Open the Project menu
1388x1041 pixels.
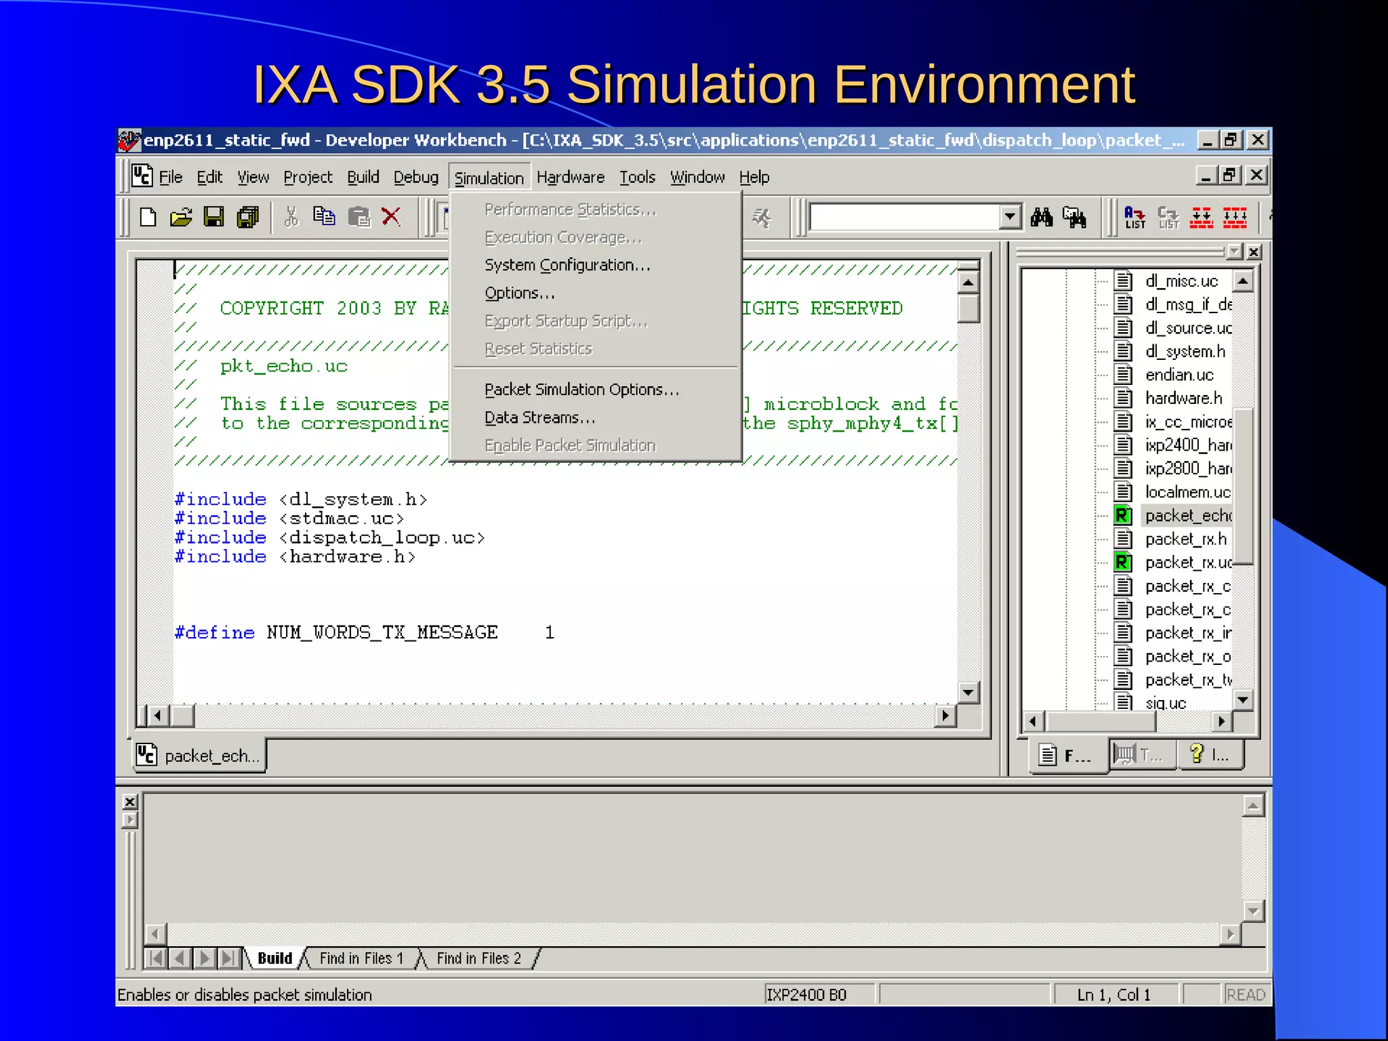pyautogui.click(x=308, y=177)
